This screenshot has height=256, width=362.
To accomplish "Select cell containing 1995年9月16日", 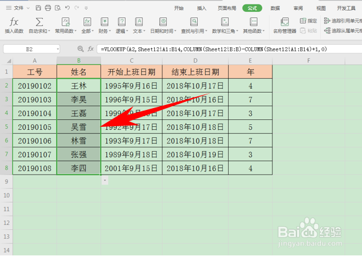I will 132,86.
